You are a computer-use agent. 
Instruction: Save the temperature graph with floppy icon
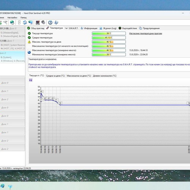[x=31, y=80]
